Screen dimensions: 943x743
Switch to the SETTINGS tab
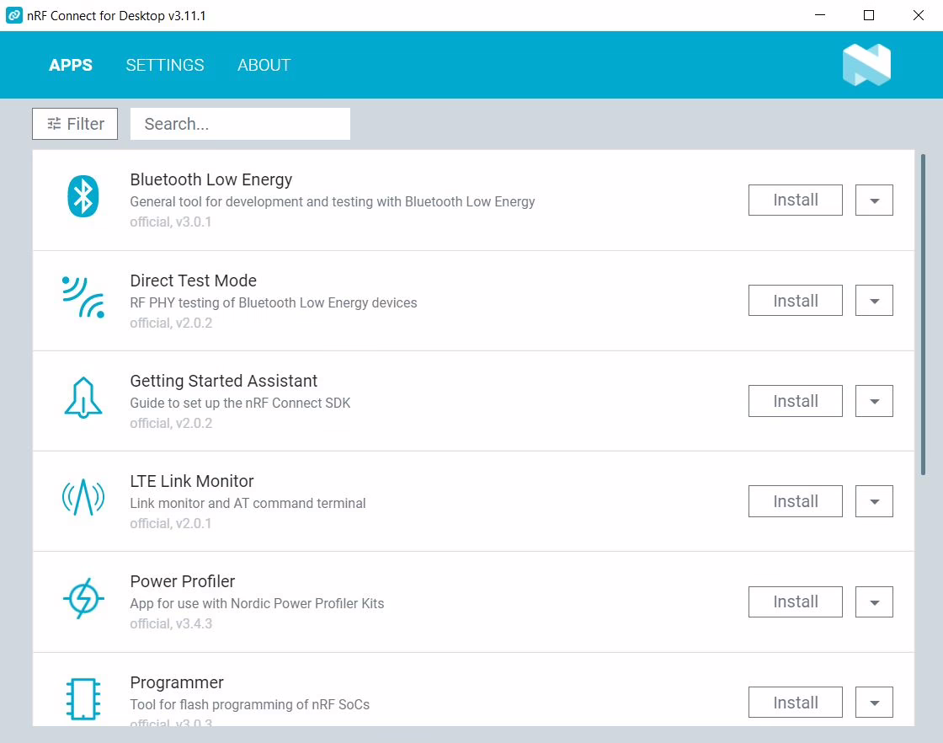point(165,65)
